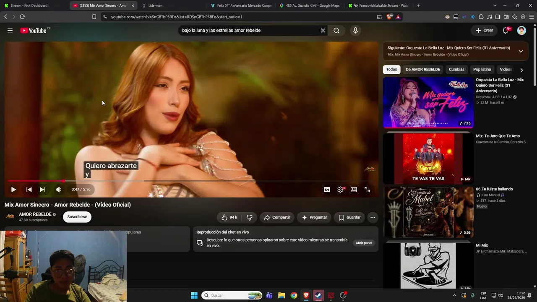Go back in browser history

(x=5, y=17)
